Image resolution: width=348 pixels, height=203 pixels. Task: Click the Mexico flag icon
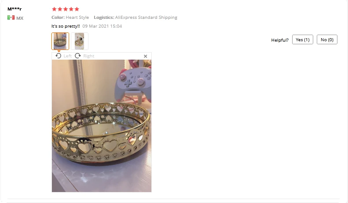click(11, 18)
